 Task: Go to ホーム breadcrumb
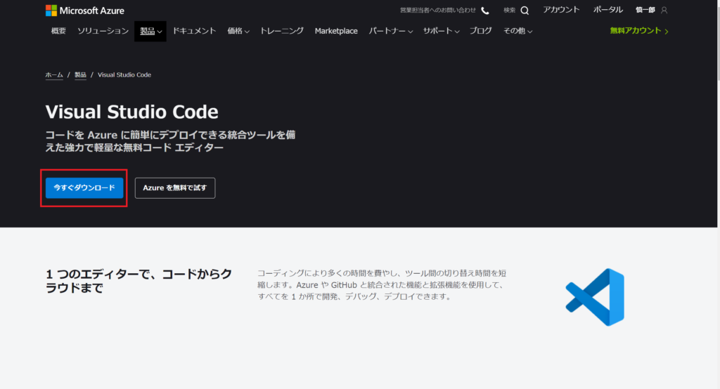tap(53, 74)
